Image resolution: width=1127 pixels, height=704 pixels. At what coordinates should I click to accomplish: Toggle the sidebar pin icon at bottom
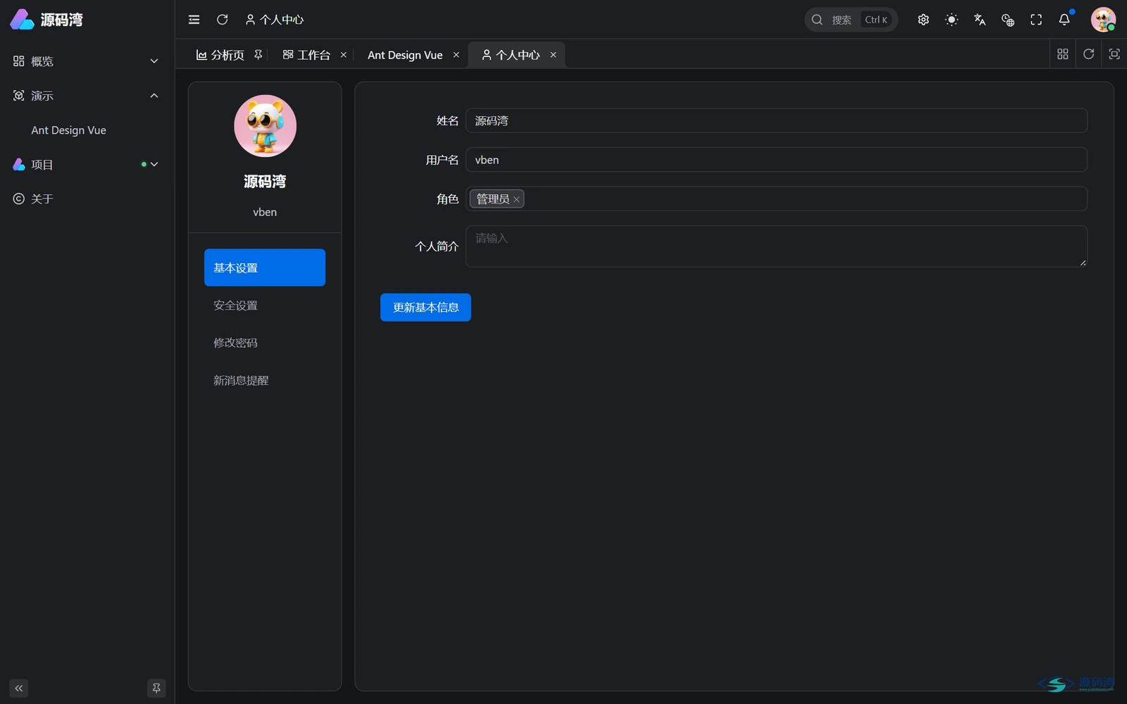click(x=156, y=688)
